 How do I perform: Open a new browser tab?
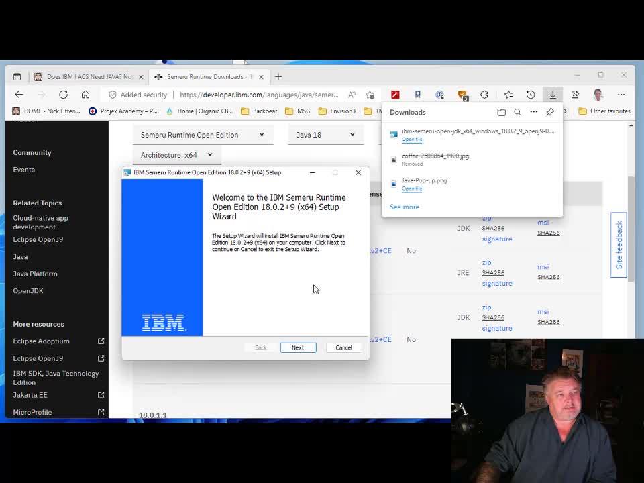tap(278, 76)
